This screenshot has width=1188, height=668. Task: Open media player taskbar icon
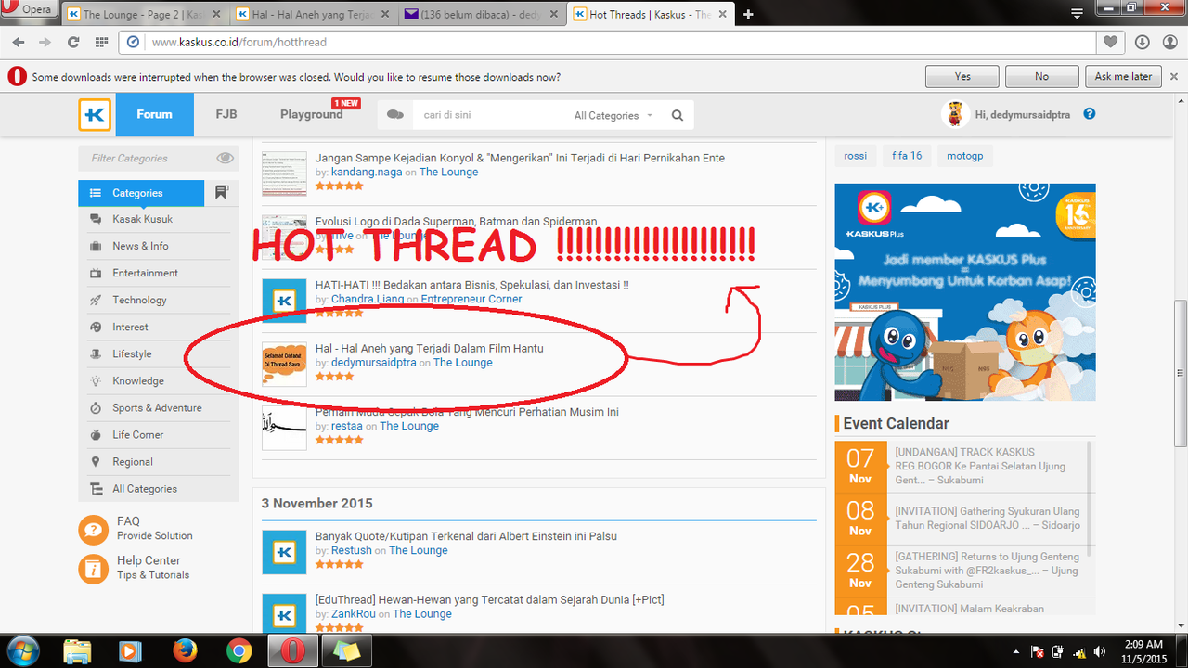coord(131,650)
